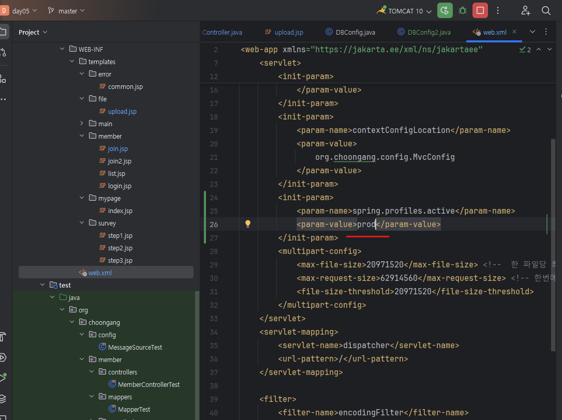The width and height of the screenshot is (562, 420).
Task: Open join2.jsp in the project tree
Action: [120, 161]
